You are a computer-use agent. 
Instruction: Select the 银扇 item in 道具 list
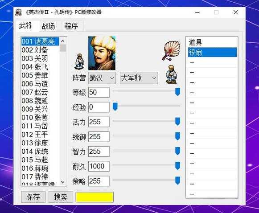[213, 52]
